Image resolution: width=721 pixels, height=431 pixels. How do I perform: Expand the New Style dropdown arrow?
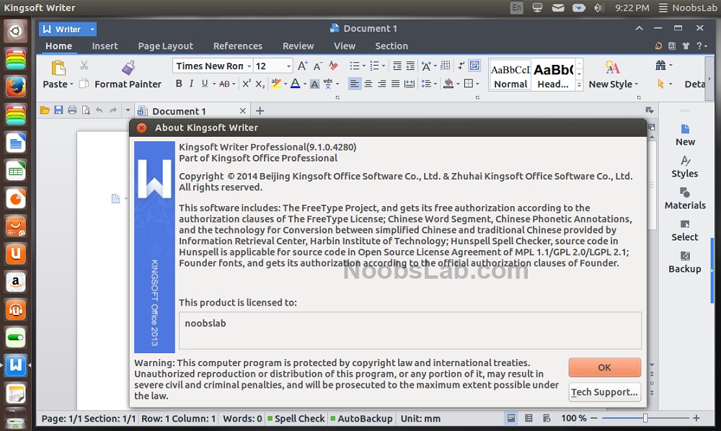pyautogui.click(x=637, y=84)
